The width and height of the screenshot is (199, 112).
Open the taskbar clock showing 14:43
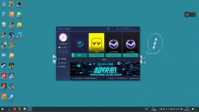[187, 109]
